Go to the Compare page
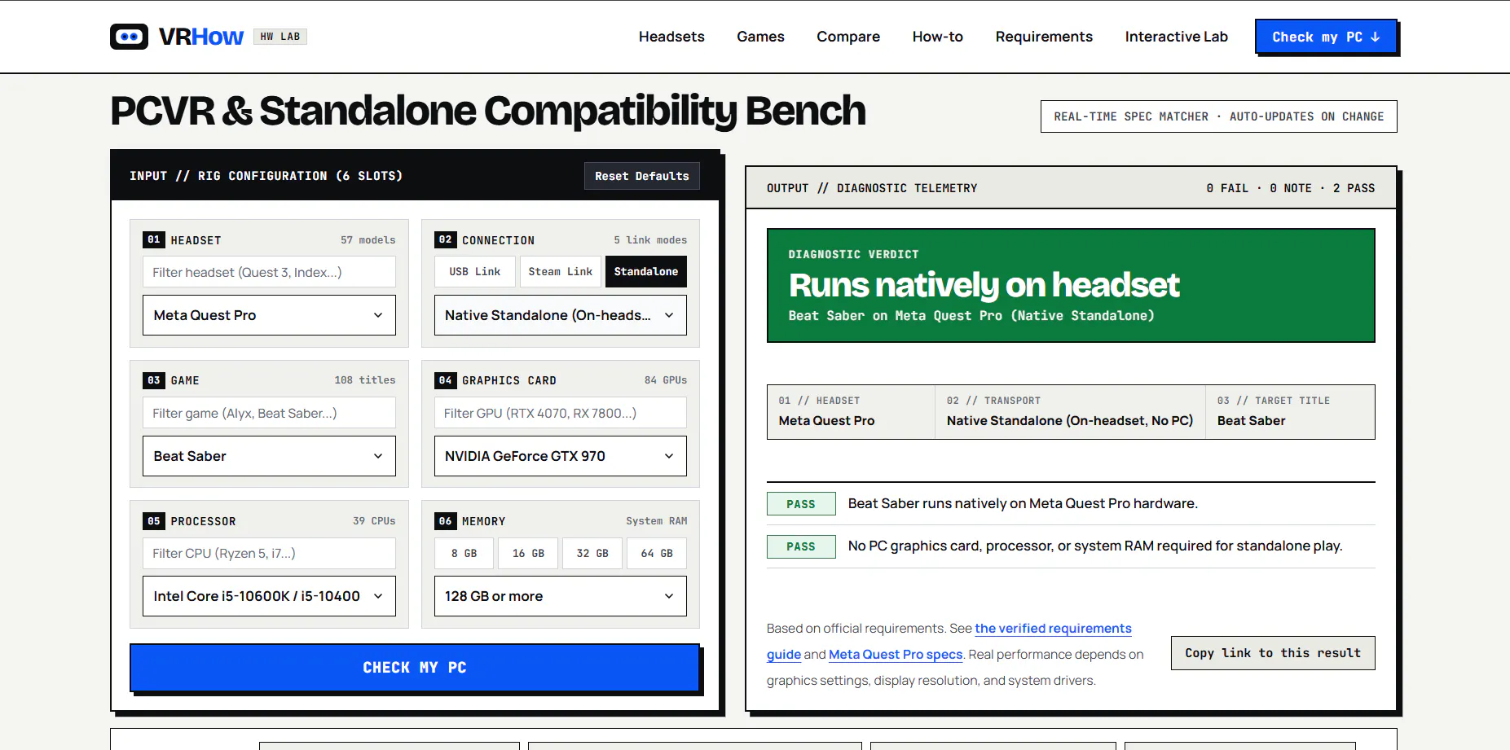 click(x=848, y=37)
